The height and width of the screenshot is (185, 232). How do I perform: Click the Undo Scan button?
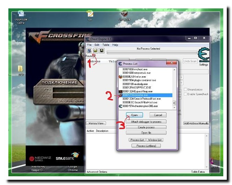pyautogui.click(x=190, y=61)
